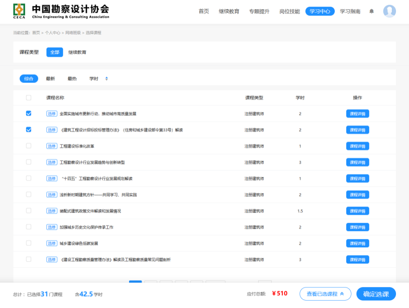Open 课程详情 for "十四五"工程勘察设计行业发展规划解读
Screen dimensions: 409x308
point(357,178)
